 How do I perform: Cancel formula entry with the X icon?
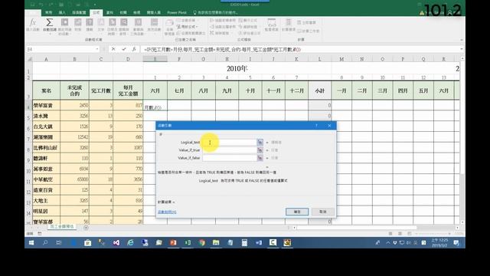point(113,49)
